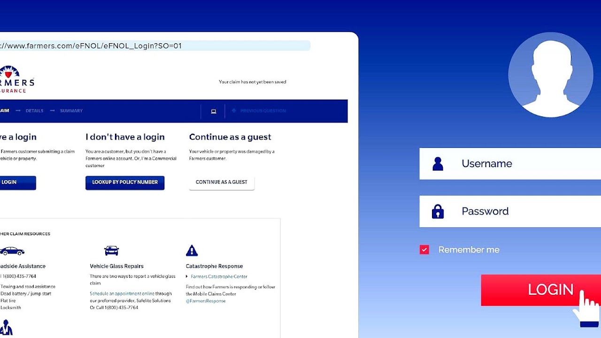This screenshot has width=601, height=338.
Task: Click the Previous Question up-arrow icon
Action: tap(234, 111)
